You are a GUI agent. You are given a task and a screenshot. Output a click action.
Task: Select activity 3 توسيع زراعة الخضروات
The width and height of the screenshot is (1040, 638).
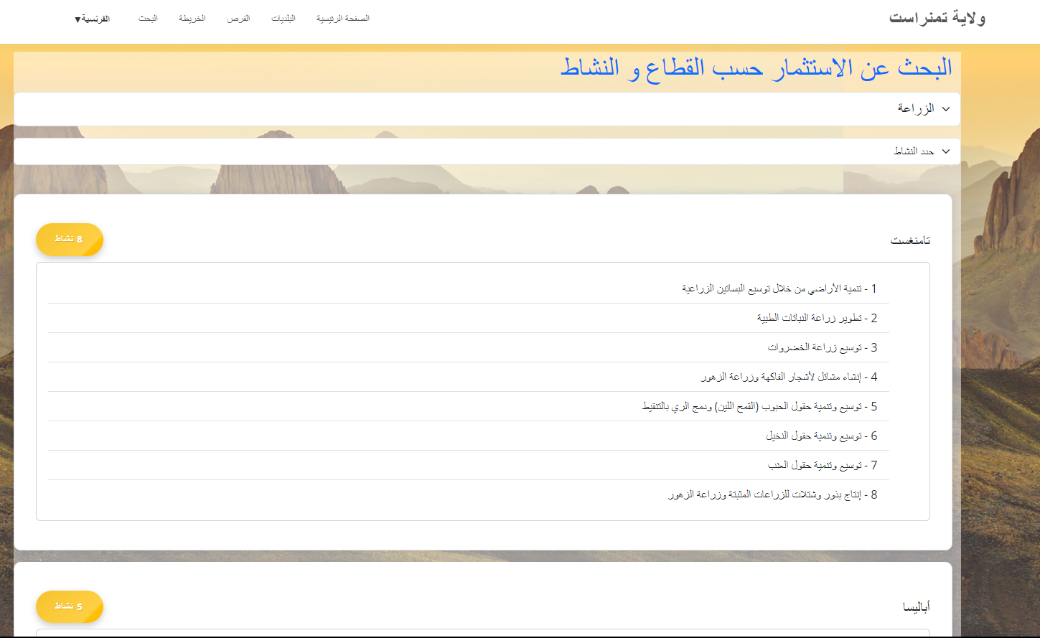point(822,347)
